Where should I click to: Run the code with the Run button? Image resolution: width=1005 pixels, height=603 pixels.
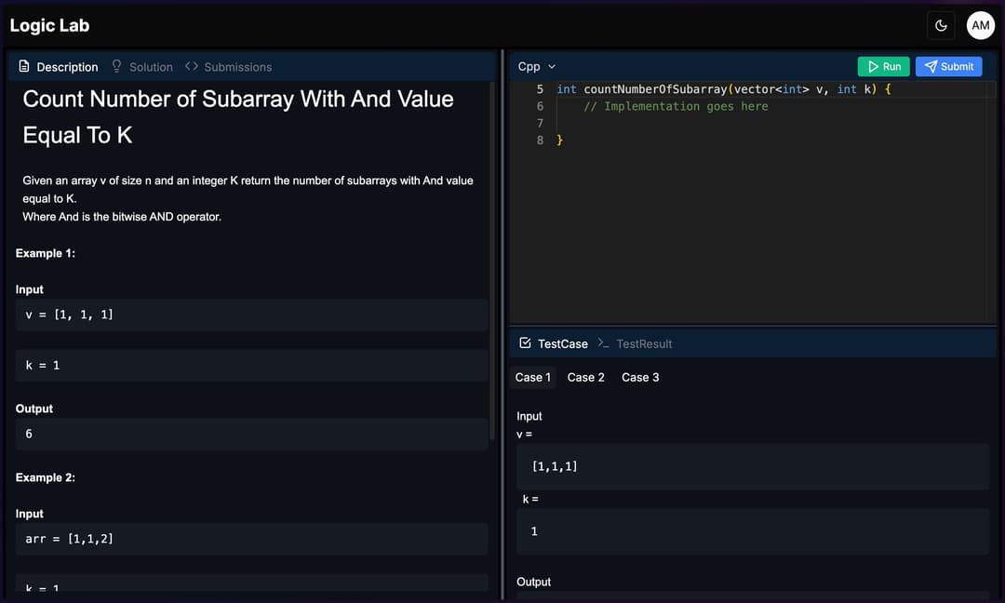pos(883,67)
